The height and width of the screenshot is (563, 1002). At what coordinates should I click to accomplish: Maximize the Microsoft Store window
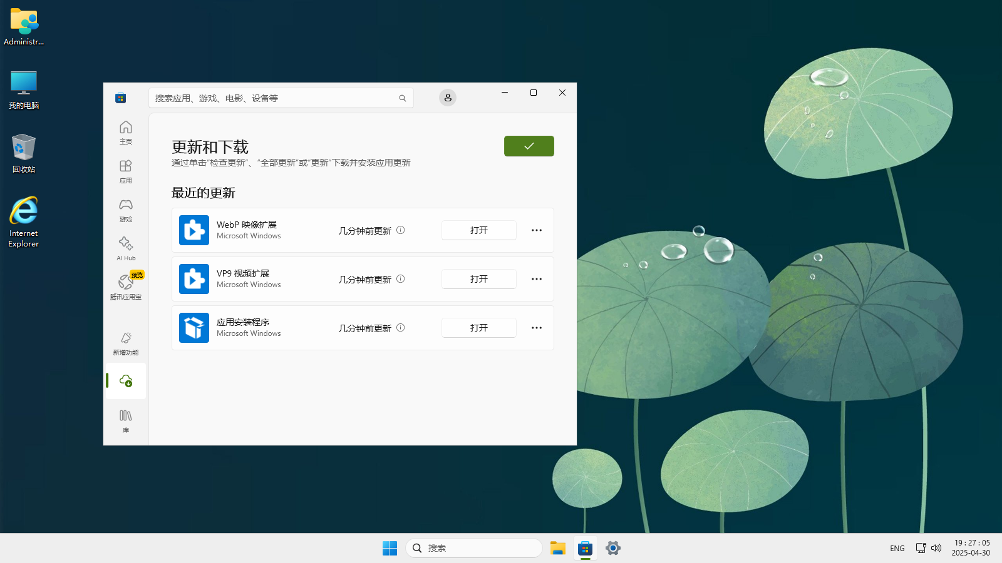534,93
